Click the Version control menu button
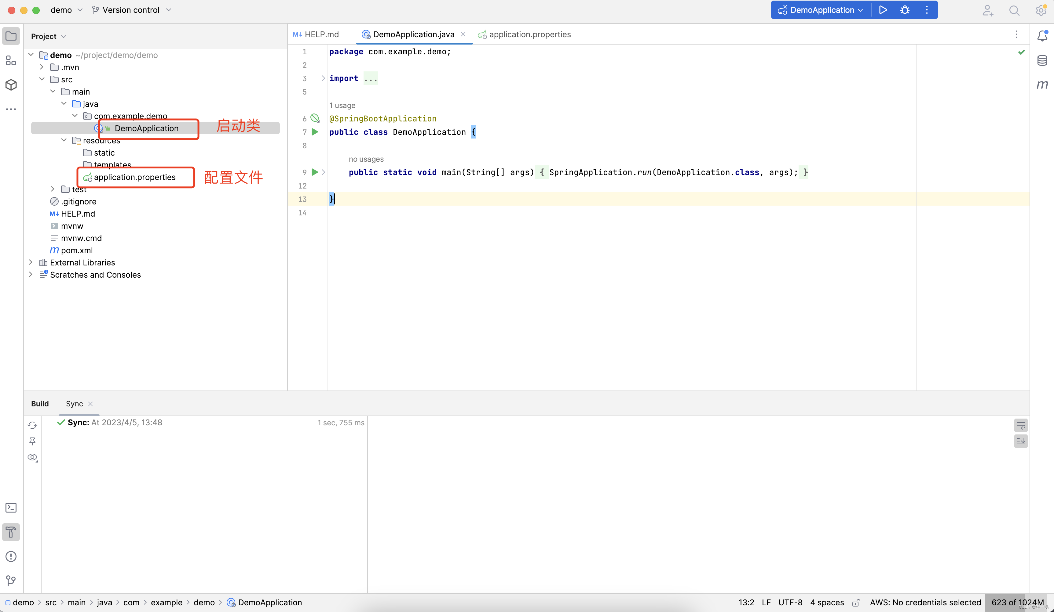Screen dimensions: 1054x612 pos(131,10)
